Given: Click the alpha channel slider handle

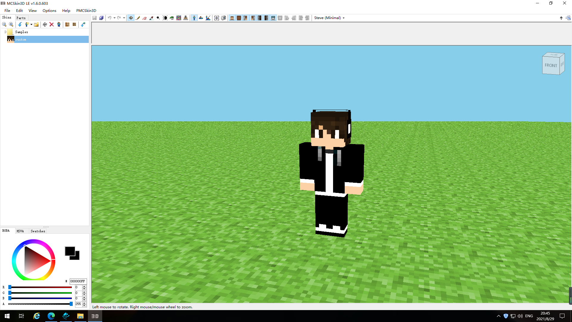Looking at the screenshot, I should click(x=71, y=304).
